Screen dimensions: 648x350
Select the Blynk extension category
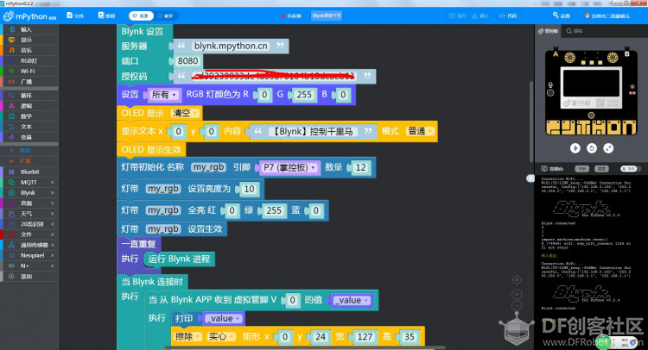pyautogui.click(x=29, y=192)
